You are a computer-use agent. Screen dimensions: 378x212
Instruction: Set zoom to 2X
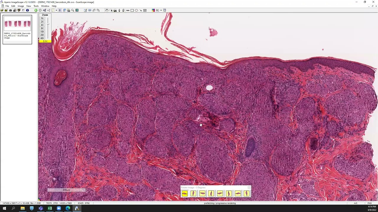(42, 22)
